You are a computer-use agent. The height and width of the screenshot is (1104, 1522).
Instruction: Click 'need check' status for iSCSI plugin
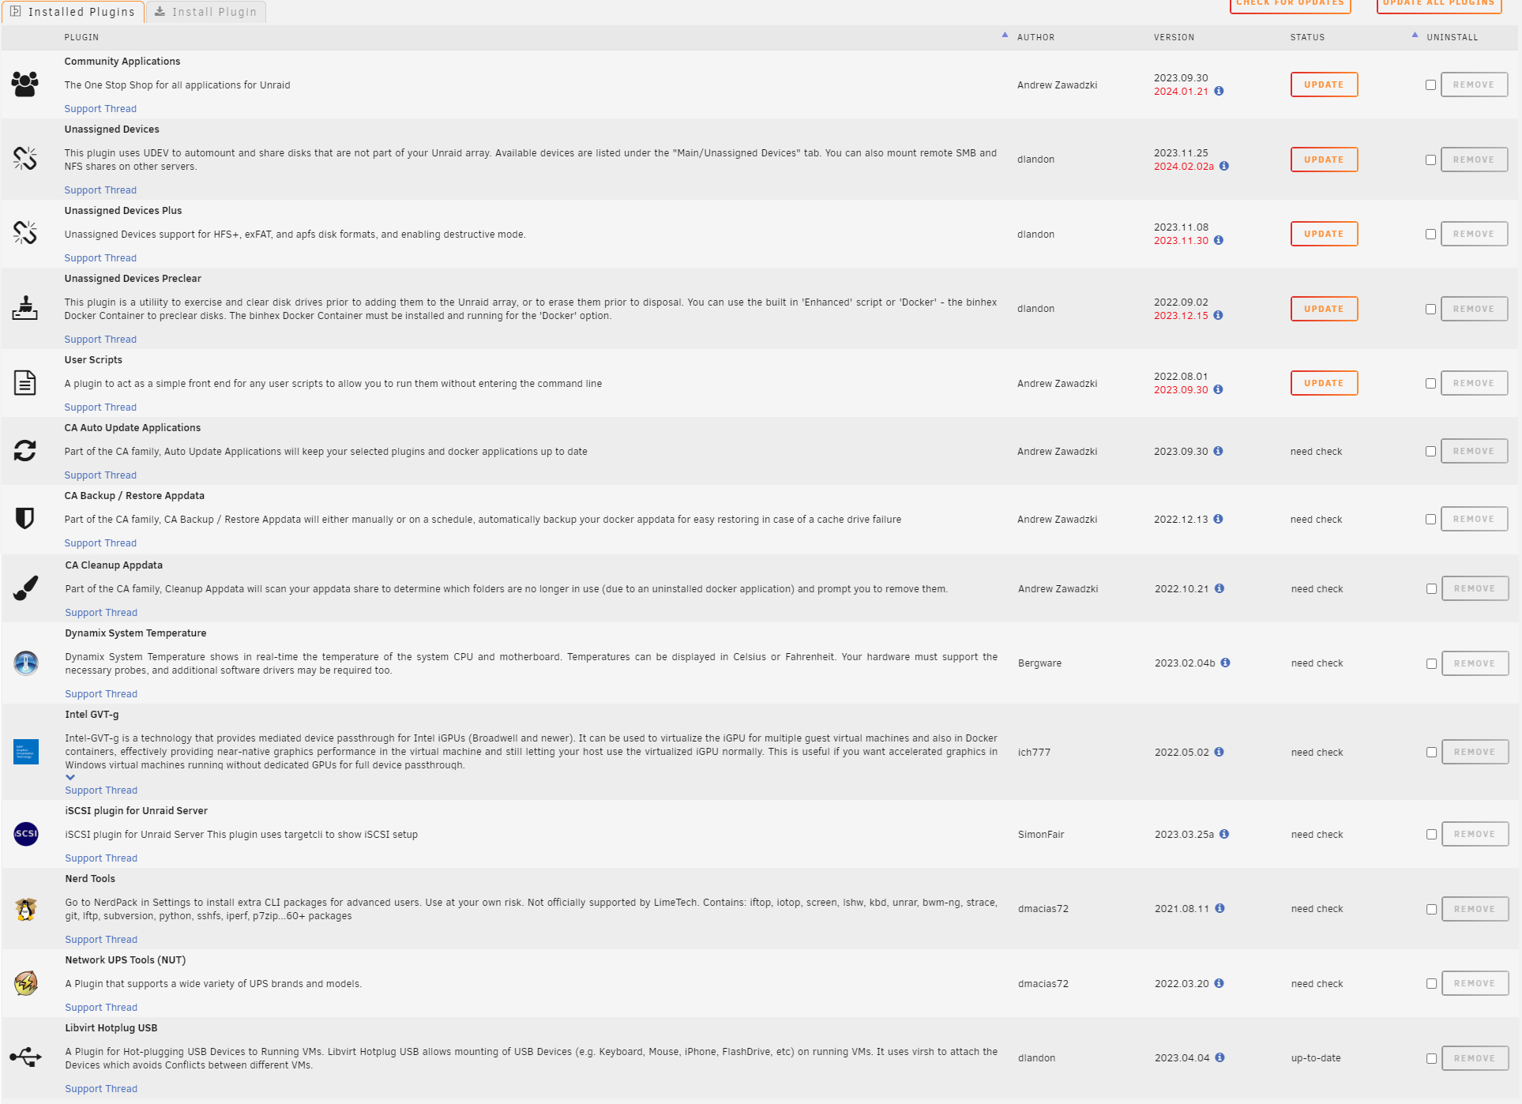pos(1317,834)
